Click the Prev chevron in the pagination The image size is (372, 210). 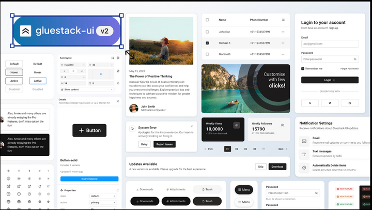pyautogui.click(x=205, y=149)
